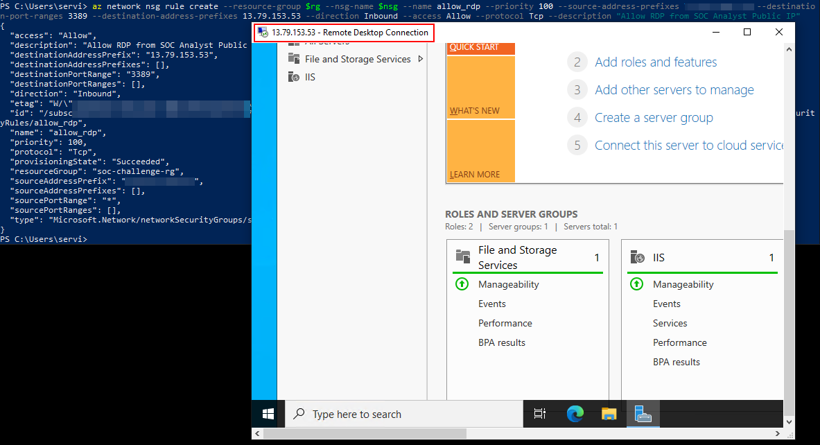Click the up arrow of vertical scrollbar
The width and height of the screenshot is (820, 445).
(x=789, y=49)
